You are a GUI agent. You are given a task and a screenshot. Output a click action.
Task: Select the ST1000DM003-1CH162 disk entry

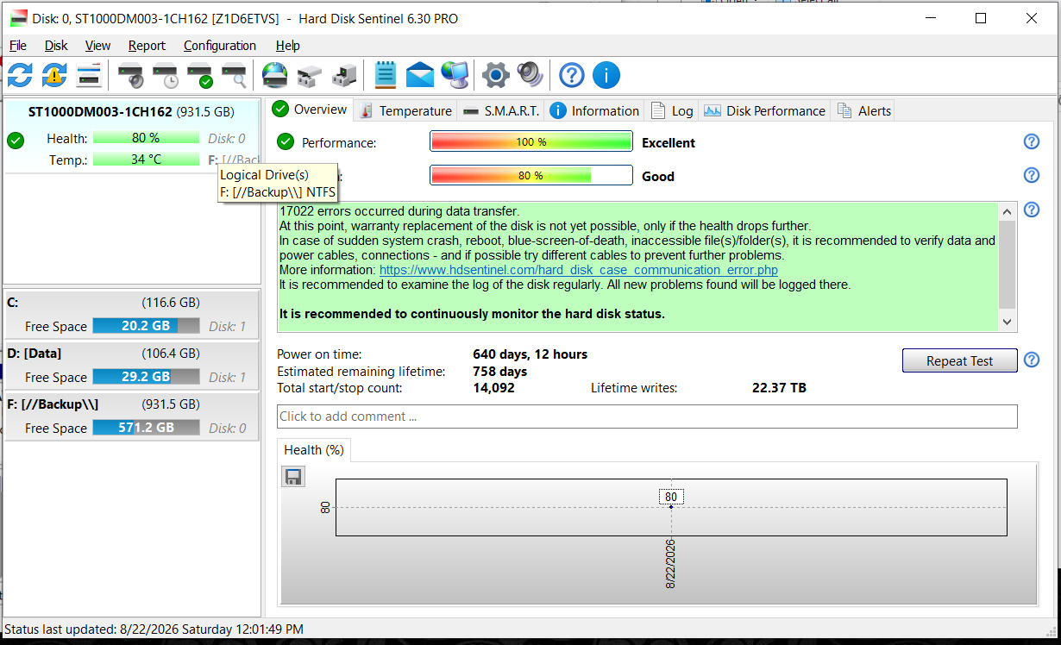(131, 136)
